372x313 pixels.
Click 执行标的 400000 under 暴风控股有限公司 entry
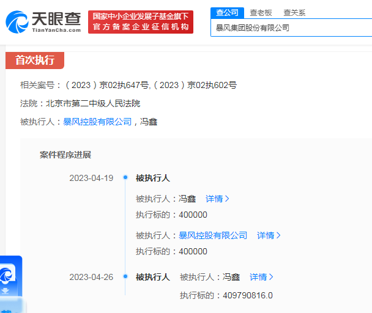[171, 251]
